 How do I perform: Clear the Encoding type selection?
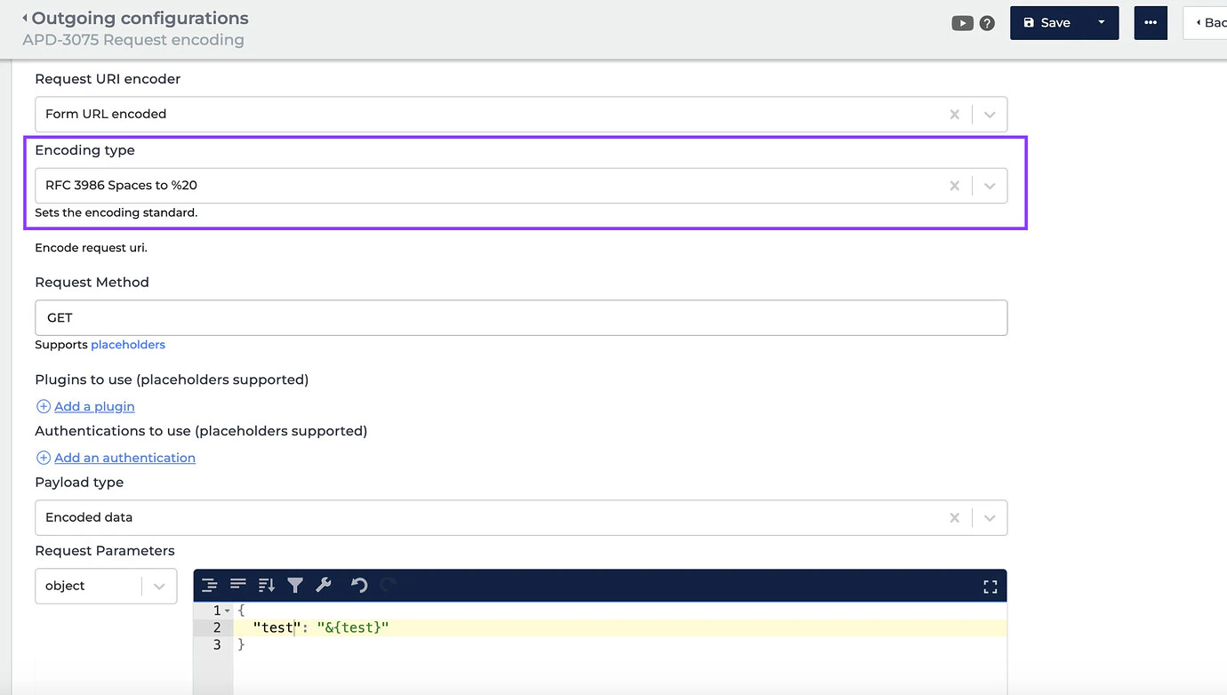coord(954,186)
